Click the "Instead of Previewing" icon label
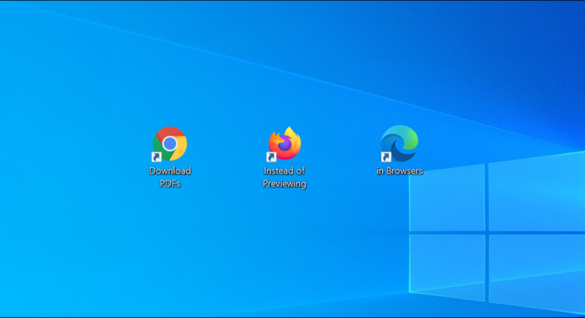The width and height of the screenshot is (585, 318). pos(285,176)
